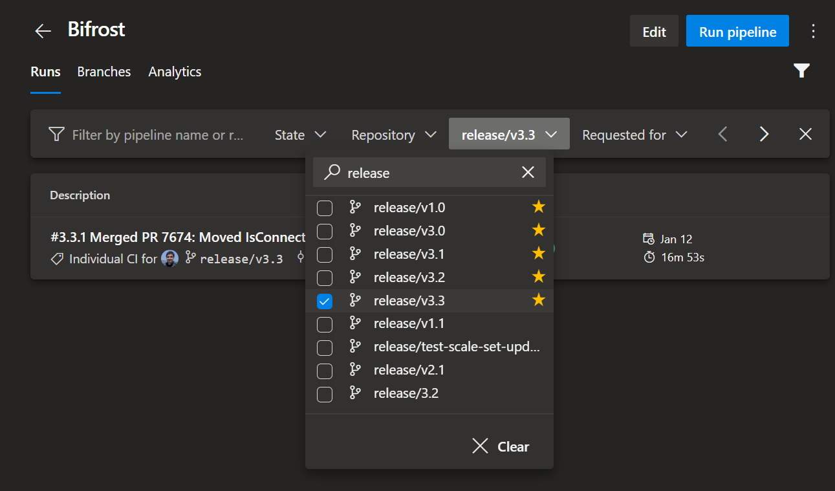Open the Repository filter dropdown
Image resolution: width=835 pixels, height=491 pixels.
click(393, 135)
